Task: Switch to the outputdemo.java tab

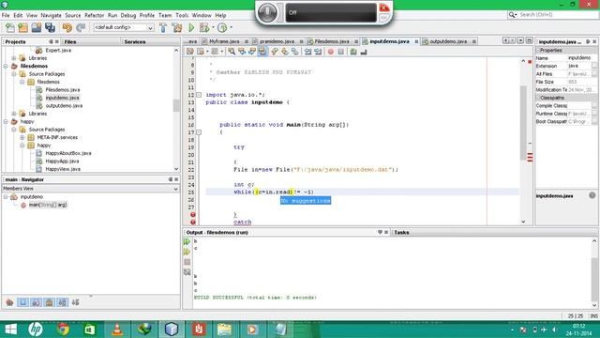Action: [449, 41]
